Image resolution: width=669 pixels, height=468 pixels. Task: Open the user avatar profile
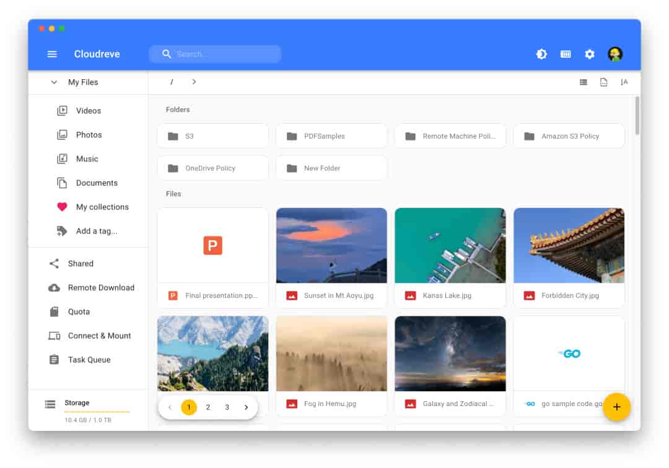point(614,54)
